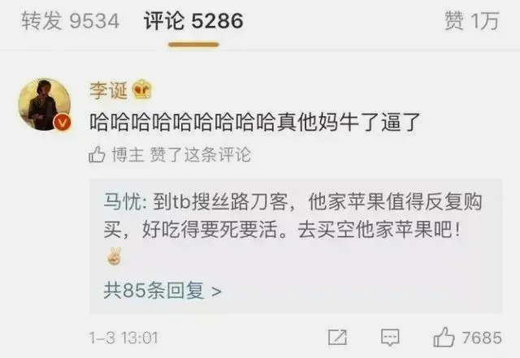Switch to the 评论 5286 comments tab
Screen dimensions: 520x358
point(193,20)
